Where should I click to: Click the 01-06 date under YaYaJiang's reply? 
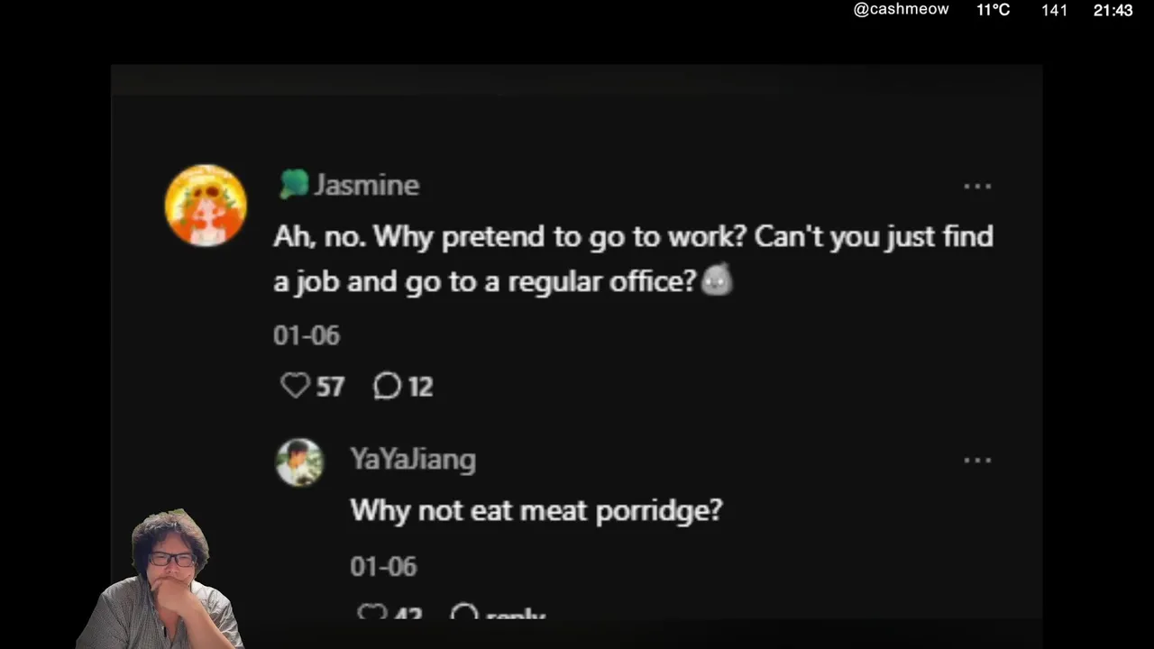[383, 566]
